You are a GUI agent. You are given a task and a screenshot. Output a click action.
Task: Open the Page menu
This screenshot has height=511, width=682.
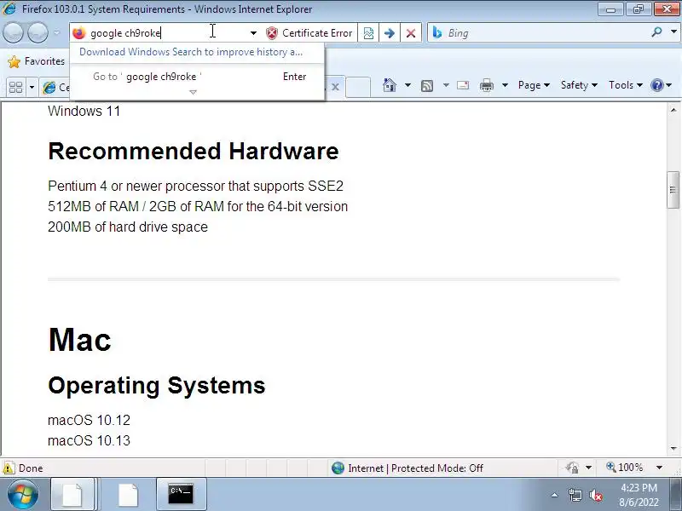[x=535, y=85]
